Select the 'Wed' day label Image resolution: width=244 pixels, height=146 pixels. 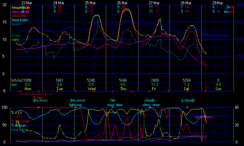coord(91,89)
